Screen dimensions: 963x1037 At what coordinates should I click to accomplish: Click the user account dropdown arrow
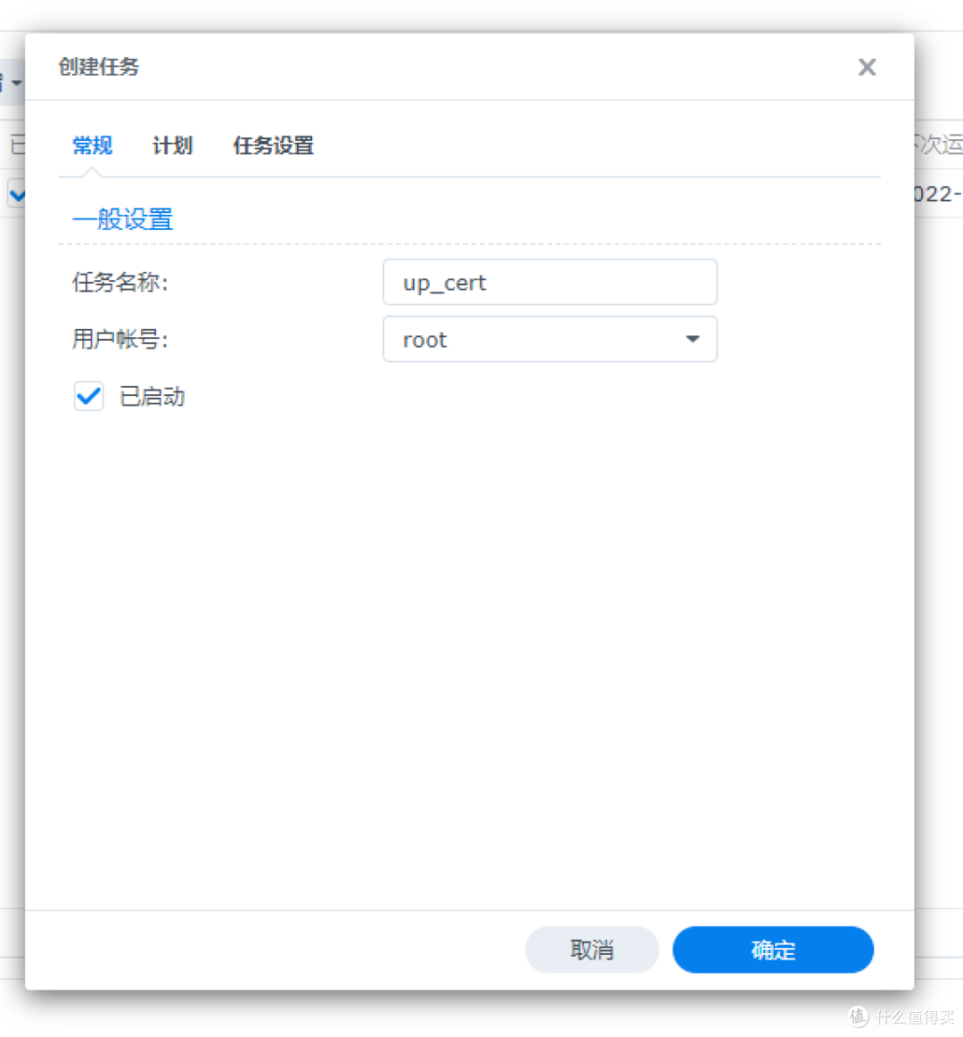point(692,340)
